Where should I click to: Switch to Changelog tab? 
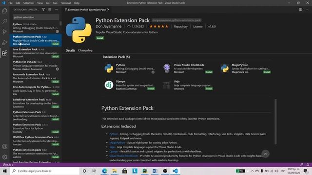[x=85, y=51]
